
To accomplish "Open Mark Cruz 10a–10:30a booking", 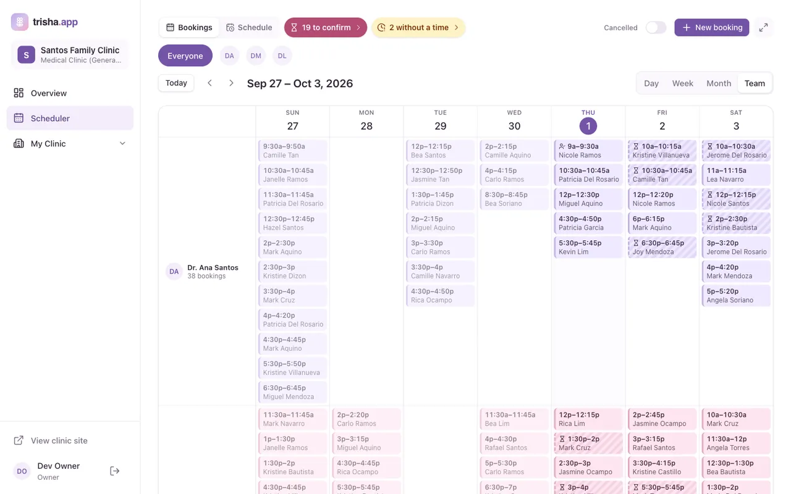I will tap(736, 419).
